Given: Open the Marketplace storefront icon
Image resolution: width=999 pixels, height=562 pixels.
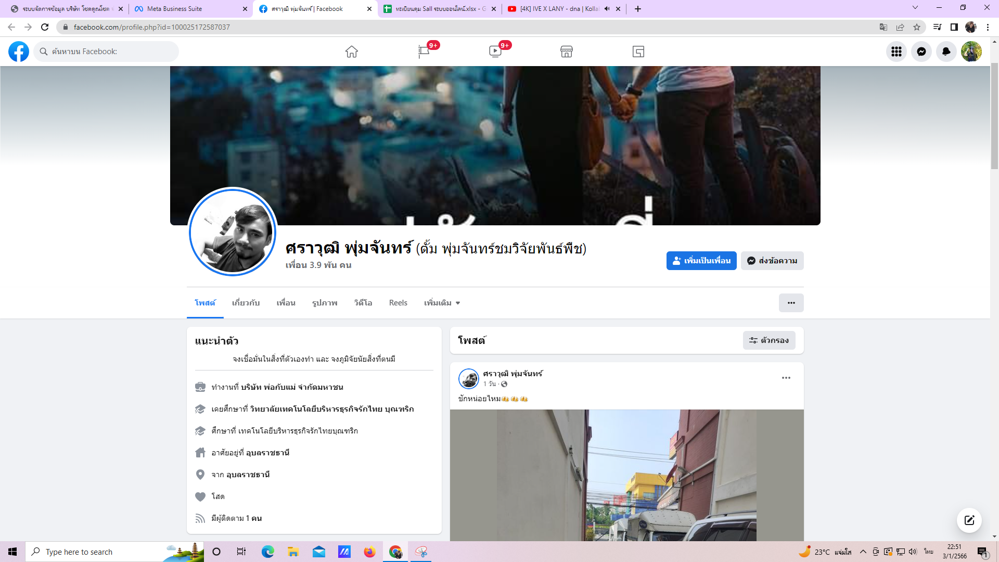Looking at the screenshot, I should [x=567, y=52].
